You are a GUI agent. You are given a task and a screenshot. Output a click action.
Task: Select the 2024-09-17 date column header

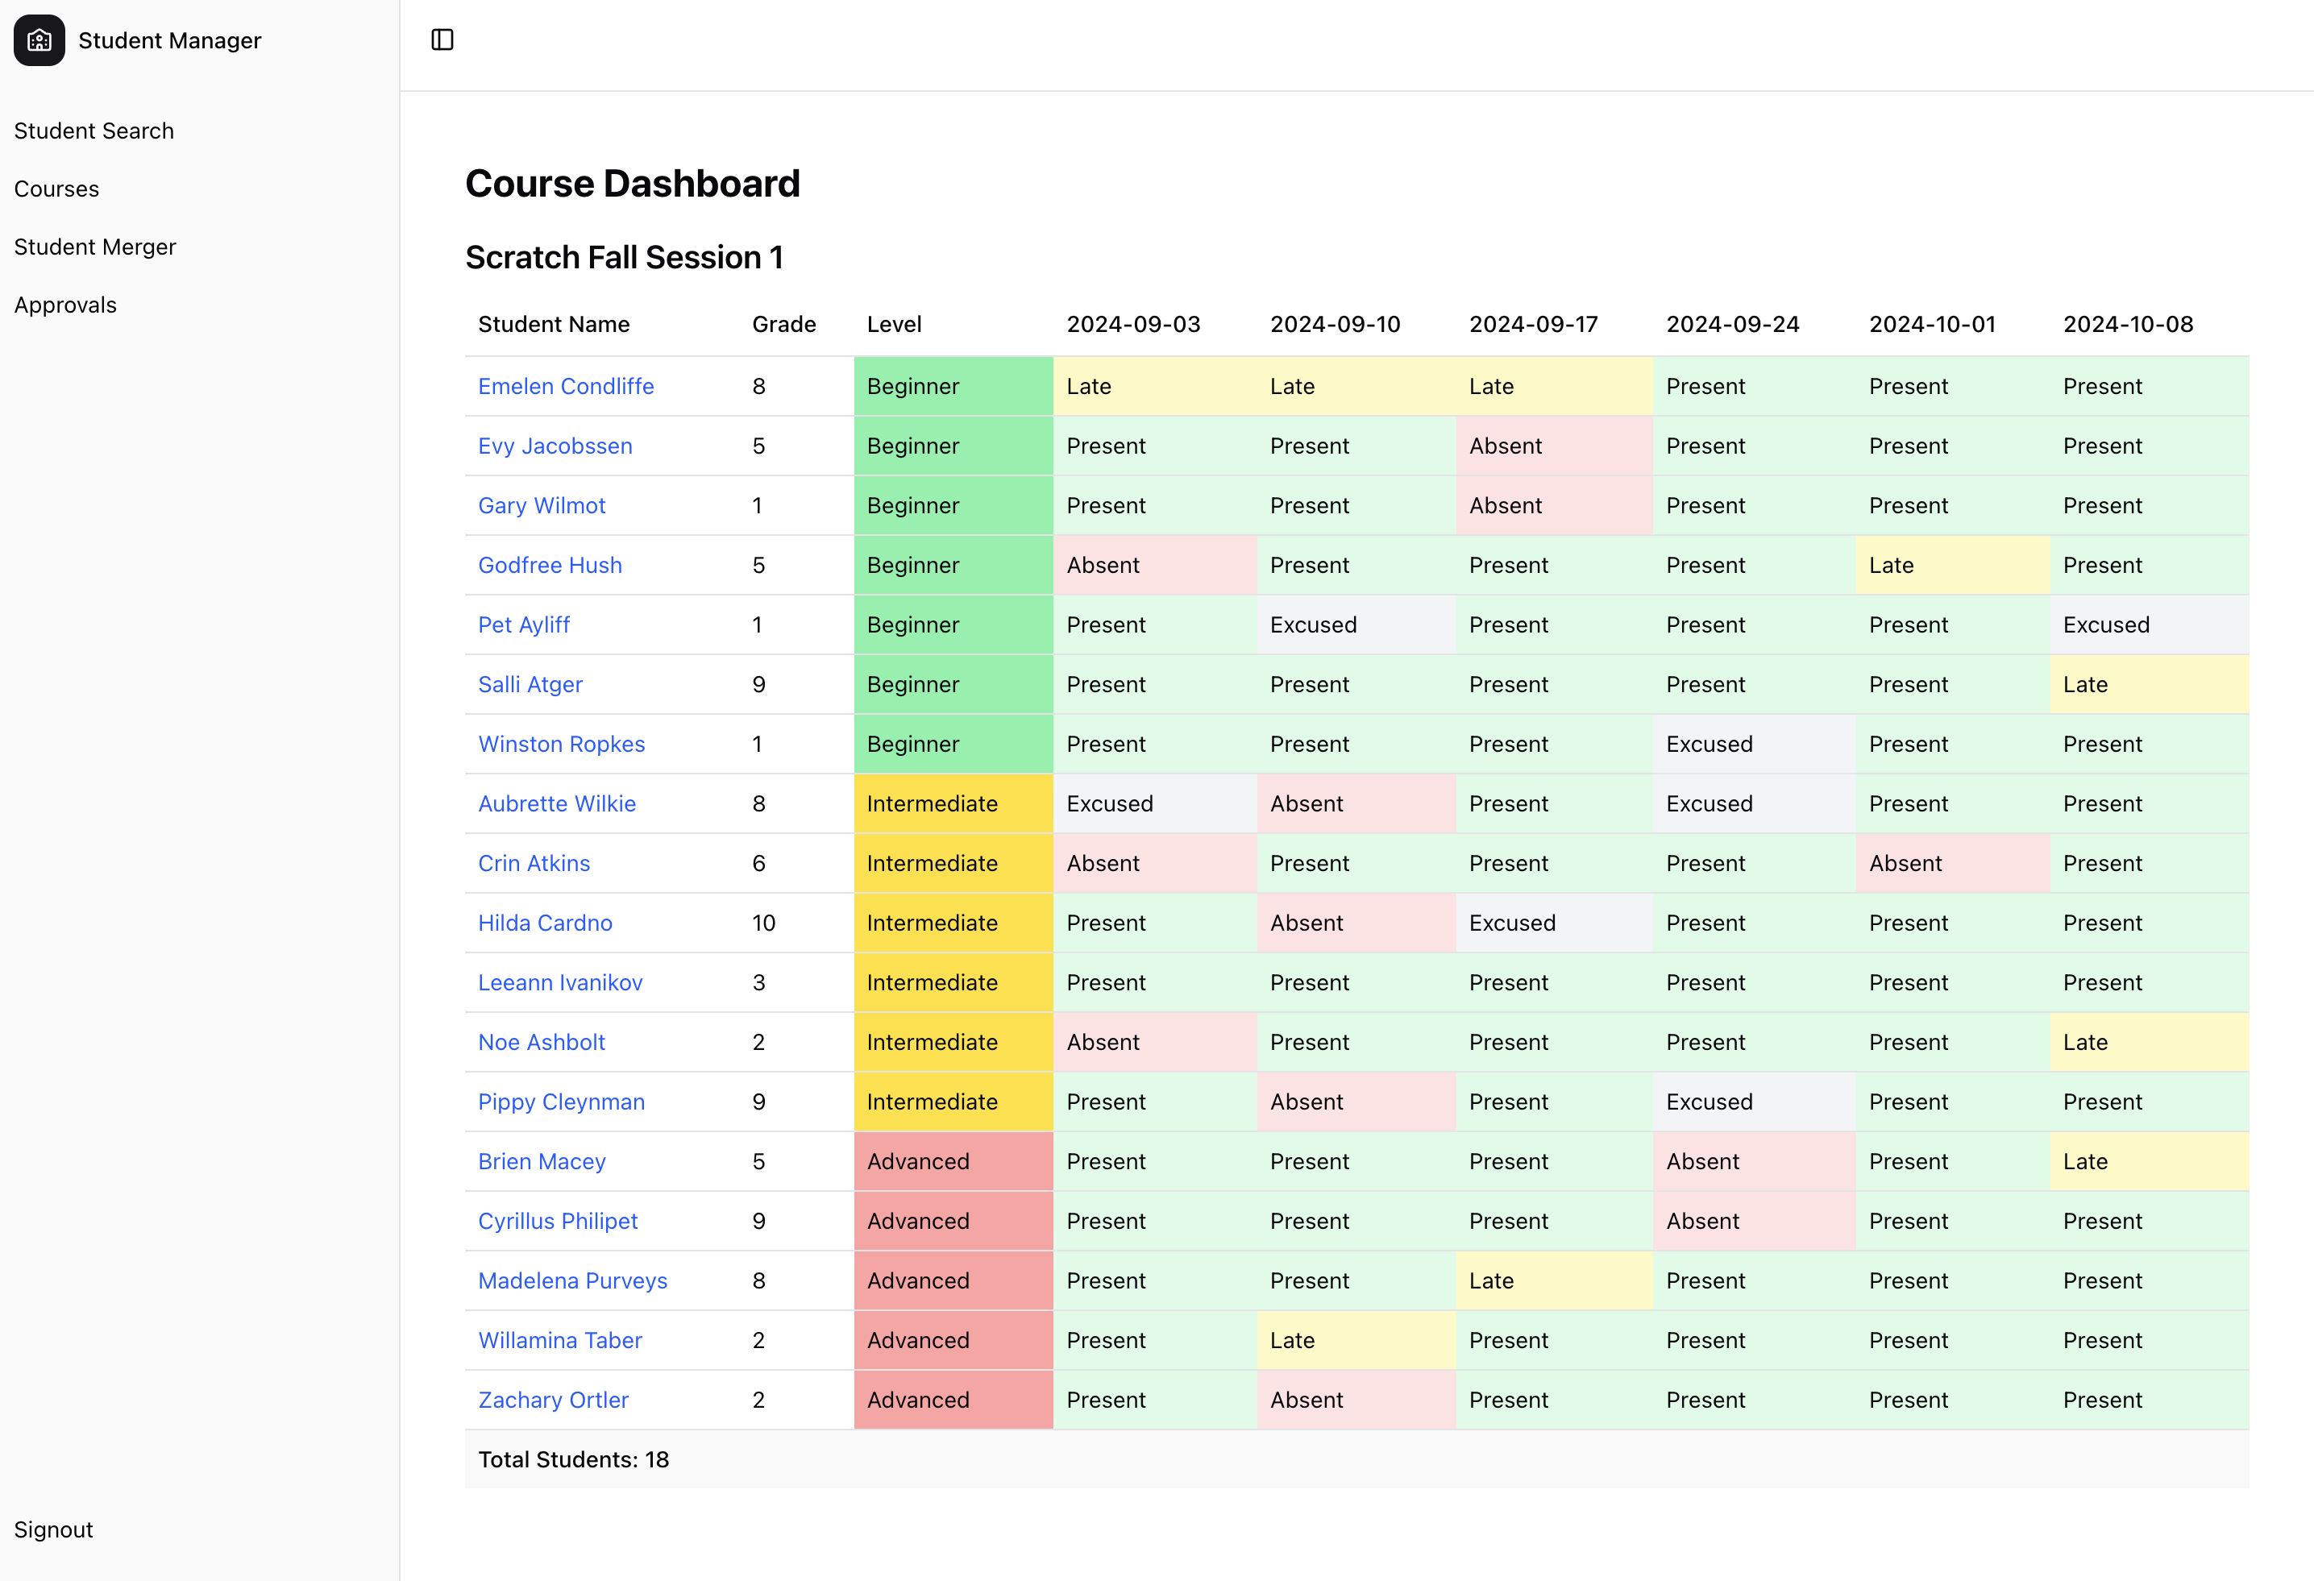(1533, 324)
